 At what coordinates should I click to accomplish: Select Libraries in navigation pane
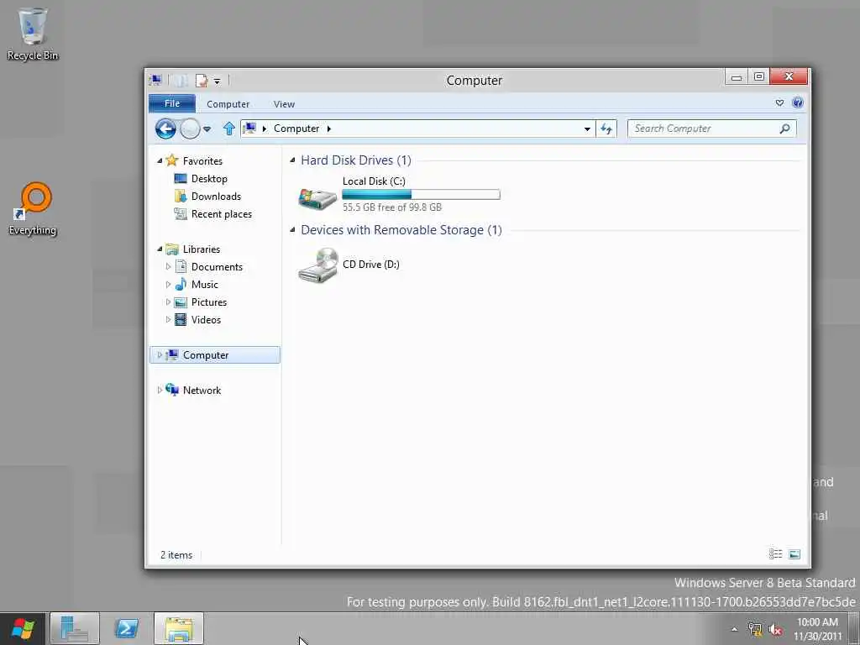click(x=202, y=249)
